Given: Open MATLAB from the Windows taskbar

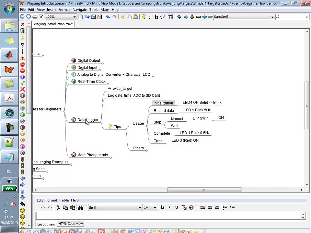Looking at the screenshot, I should [x=9, y=55].
